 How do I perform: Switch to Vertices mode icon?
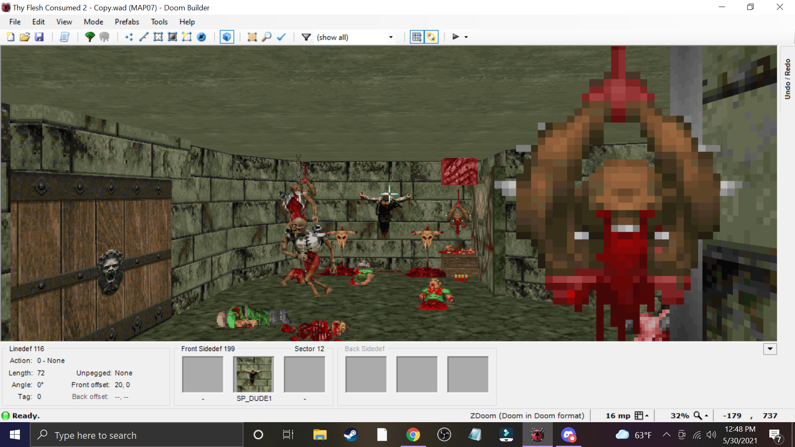(129, 37)
